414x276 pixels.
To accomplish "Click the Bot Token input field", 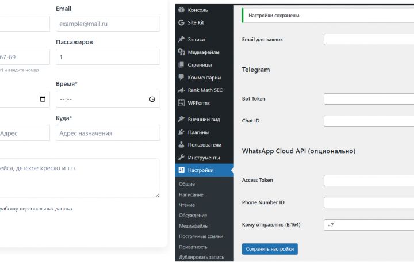I will (x=369, y=99).
